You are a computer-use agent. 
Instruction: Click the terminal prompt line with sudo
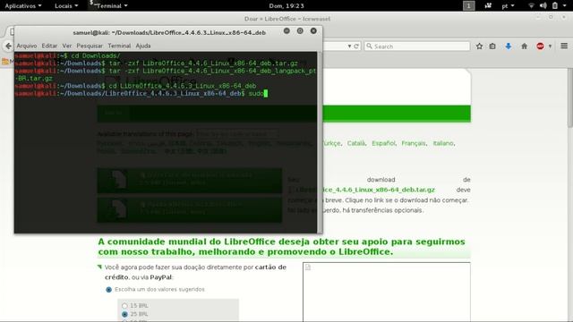coord(141,93)
